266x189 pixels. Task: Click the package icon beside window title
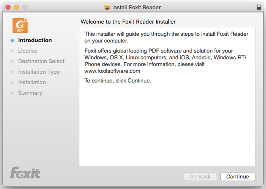pos(107,7)
